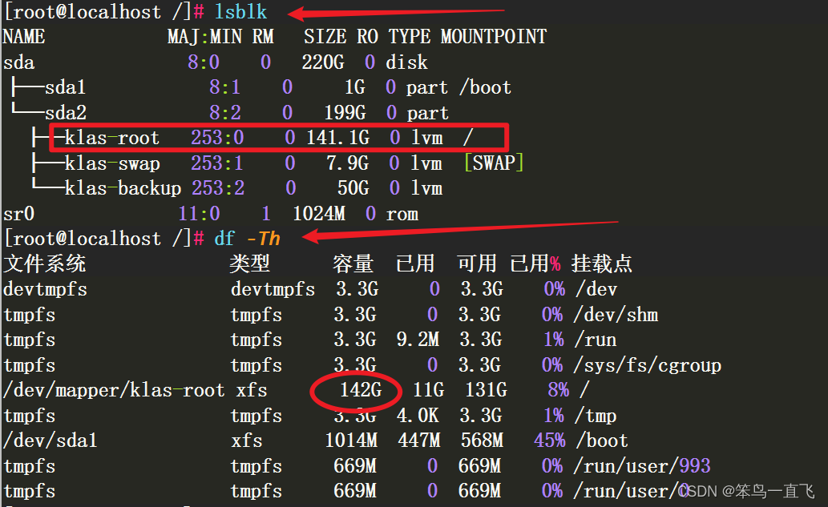Click the /boot mountpoint in lsblk output
The width and height of the screenshot is (828, 507).
point(485,87)
